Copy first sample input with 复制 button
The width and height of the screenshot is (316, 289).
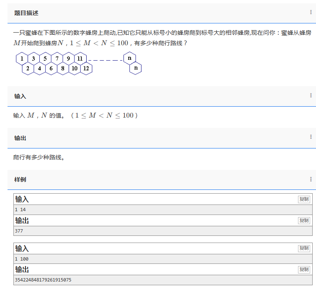tap(304, 199)
